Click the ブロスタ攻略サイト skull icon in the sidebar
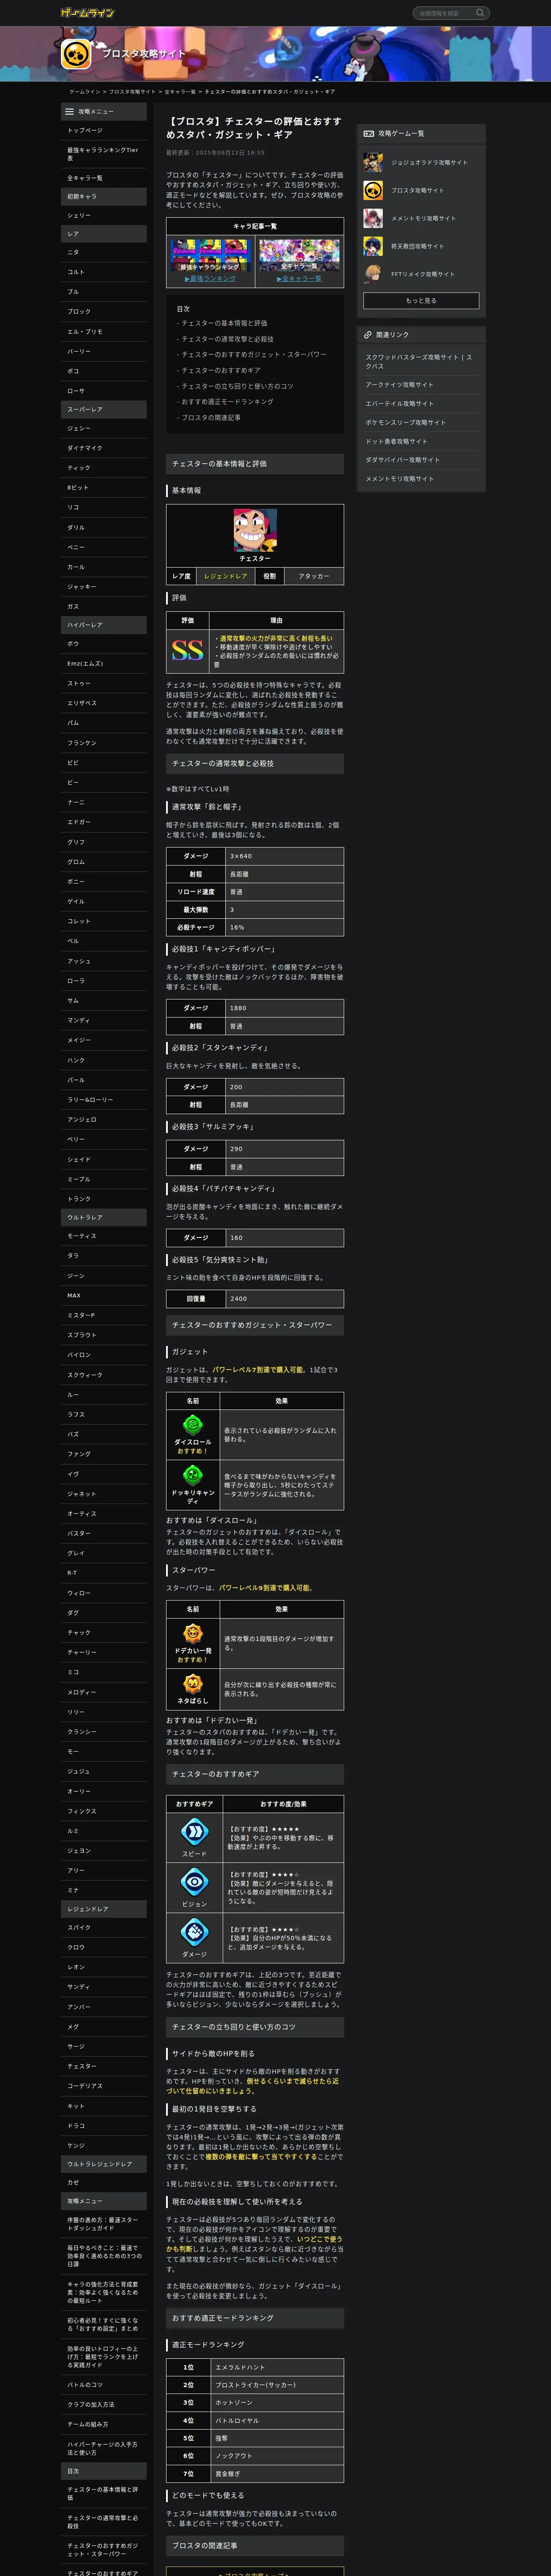Image resolution: width=551 pixels, height=2576 pixels. (373, 190)
